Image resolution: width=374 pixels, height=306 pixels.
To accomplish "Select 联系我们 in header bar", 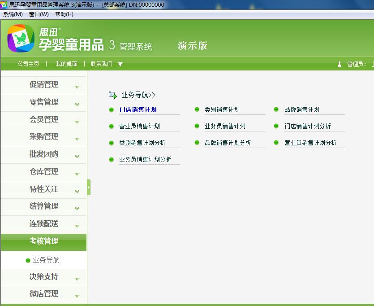I will [101, 64].
